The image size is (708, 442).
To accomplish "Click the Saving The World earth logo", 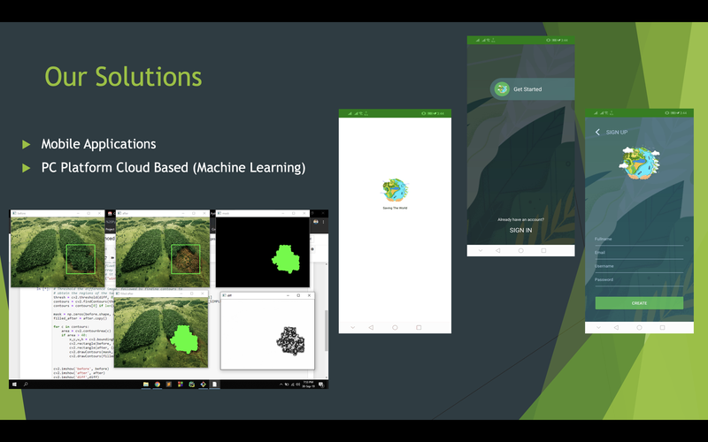I will 395,189.
